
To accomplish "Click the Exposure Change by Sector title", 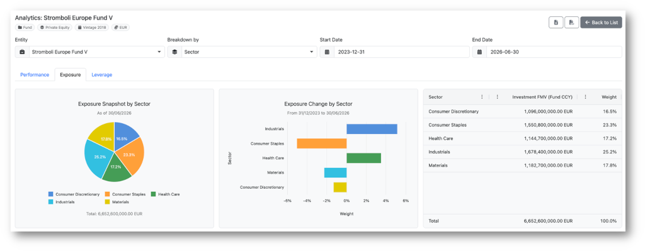I will click(318, 104).
